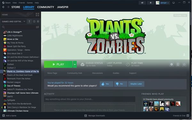Switch to the Store tab
The image size is (192, 120).
tap(16, 7)
